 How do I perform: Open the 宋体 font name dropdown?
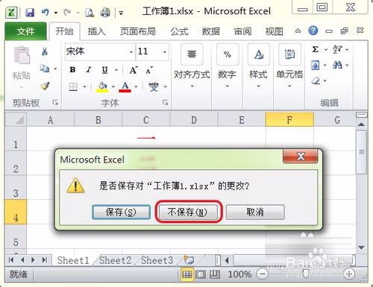(131, 52)
